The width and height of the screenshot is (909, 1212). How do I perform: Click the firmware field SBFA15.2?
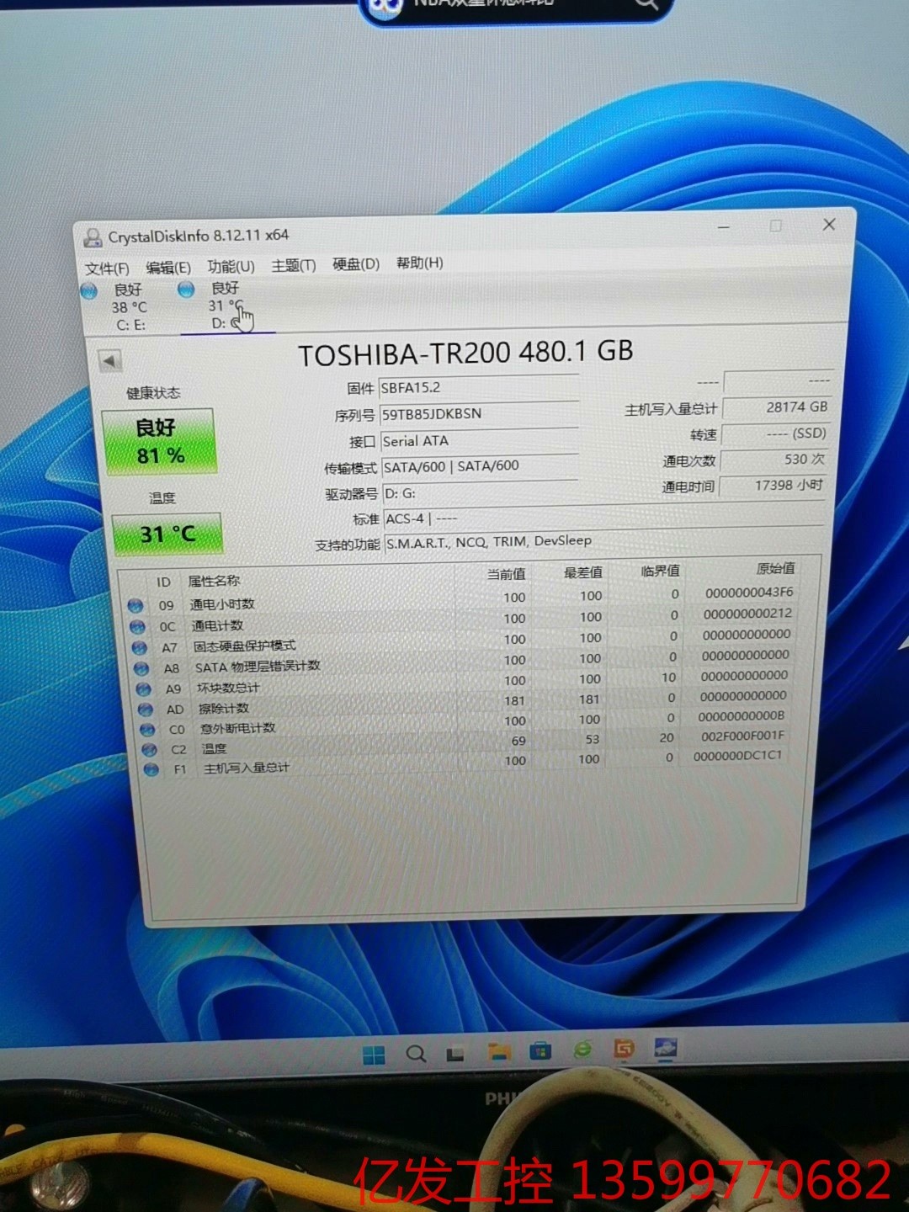coord(478,387)
